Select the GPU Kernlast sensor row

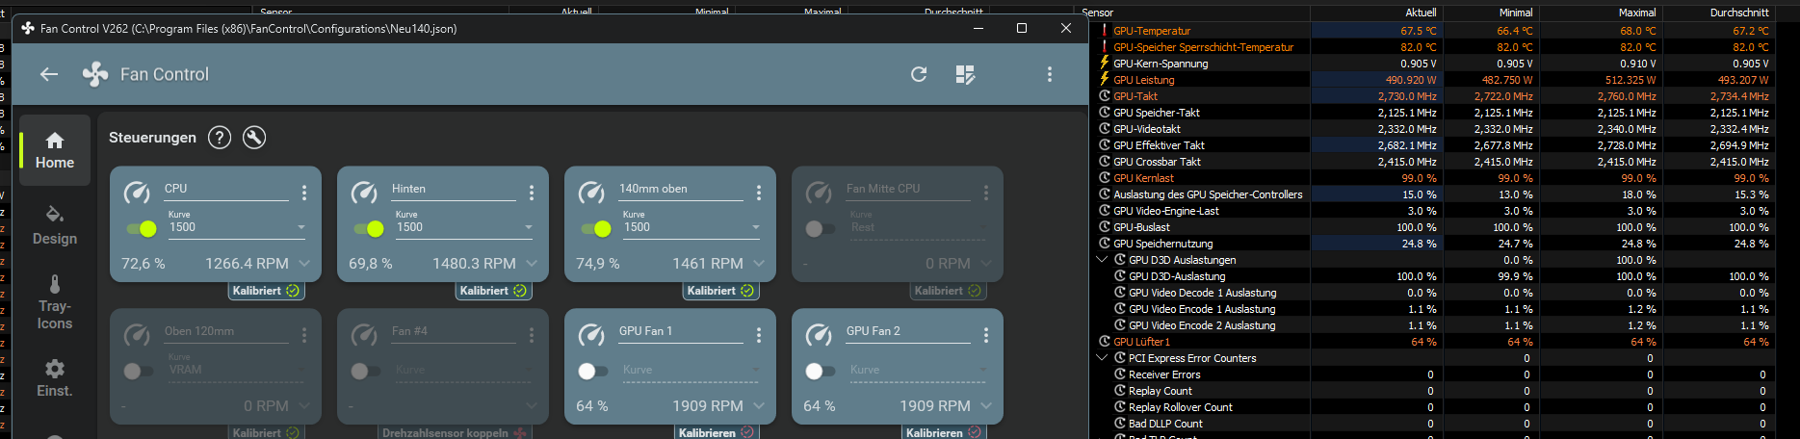[1435, 178]
